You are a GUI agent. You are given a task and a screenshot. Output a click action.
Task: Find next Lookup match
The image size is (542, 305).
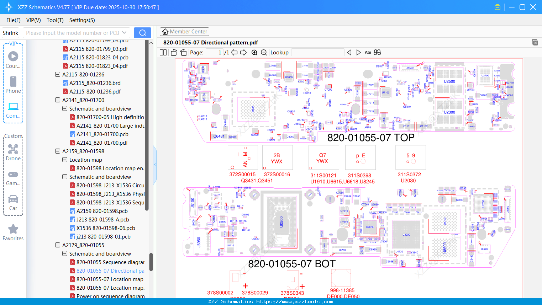[358, 53]
